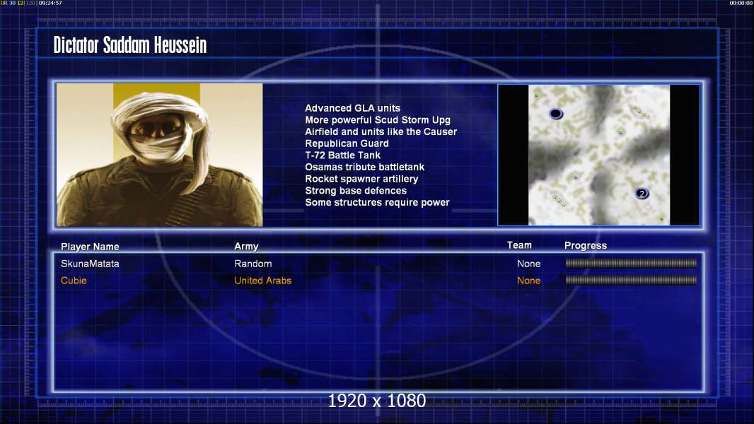Click Cubie's loading progress bar
Viewport: 754px width, 424px height.
coord(631,280)
